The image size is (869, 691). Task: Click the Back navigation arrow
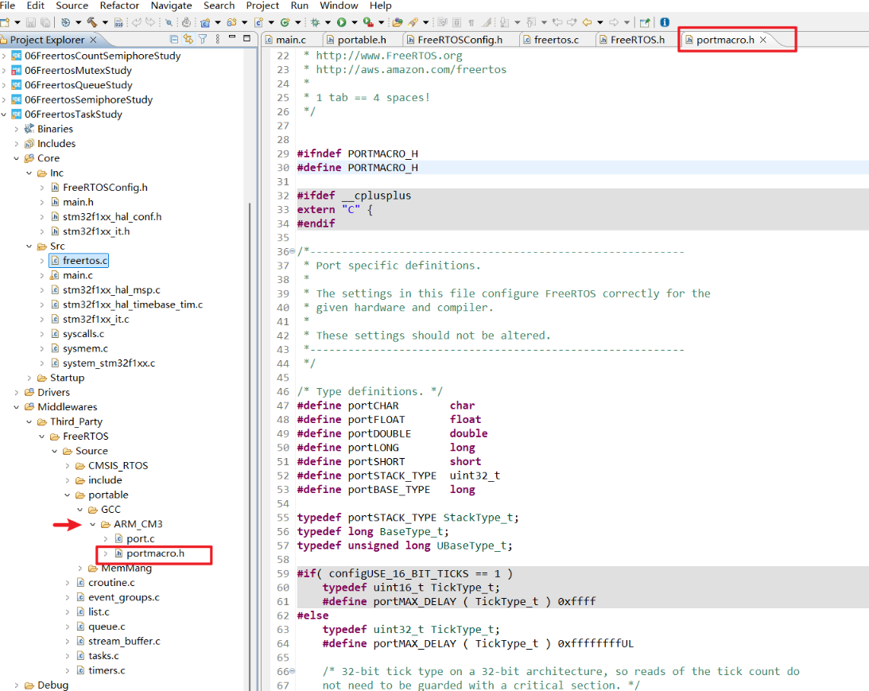(x=588, y=22)
